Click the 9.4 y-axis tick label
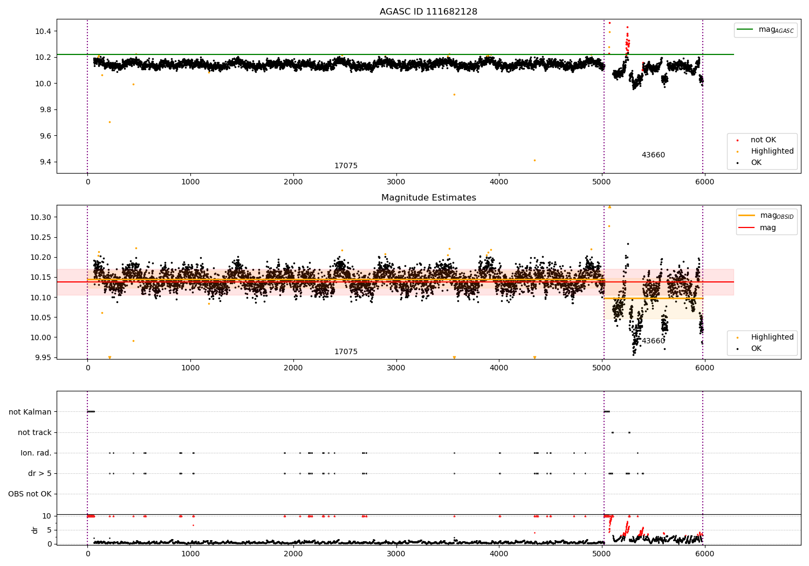Screen dimensions: 809x566 click(45, 162)
